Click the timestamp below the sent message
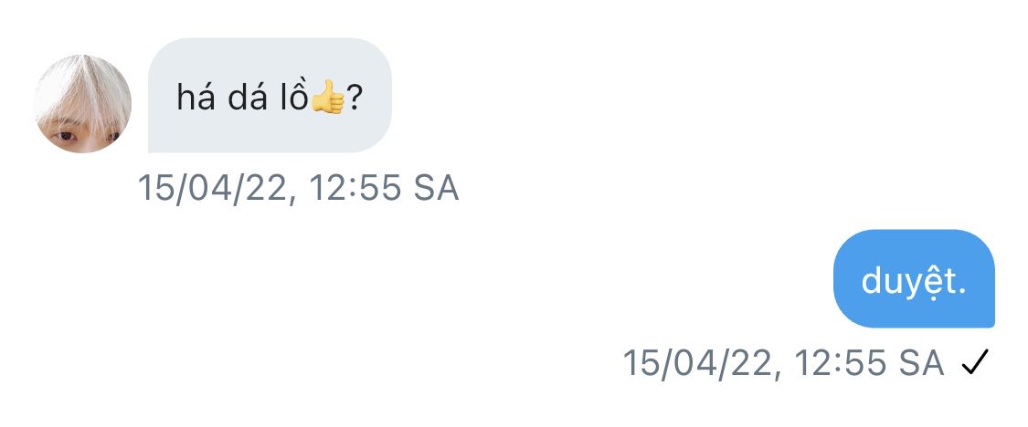The height and width of the screenshot is (427, 1028). point(783,363)
